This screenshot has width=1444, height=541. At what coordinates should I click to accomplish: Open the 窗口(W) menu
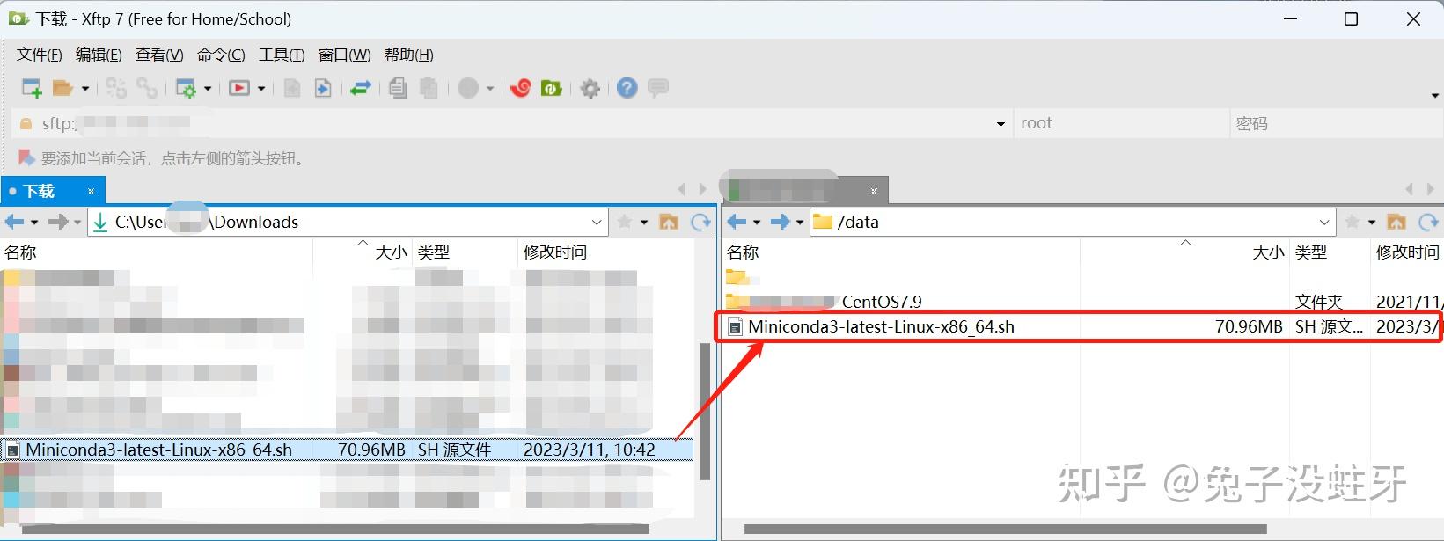[x=345, y=55]
